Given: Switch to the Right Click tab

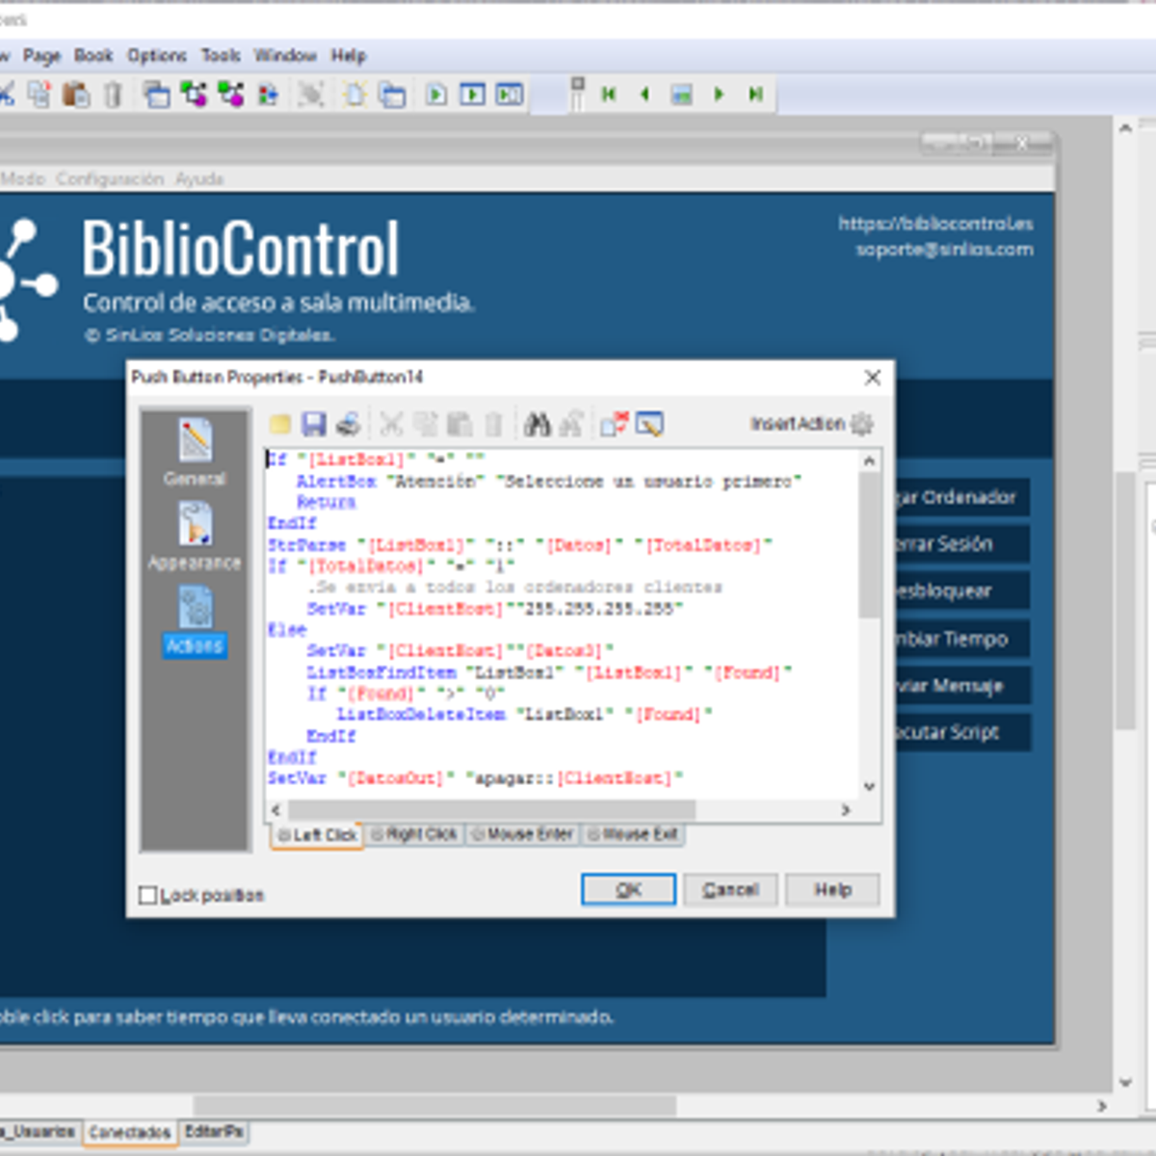Looking at the screenshot, I should [x=413, y=834].
